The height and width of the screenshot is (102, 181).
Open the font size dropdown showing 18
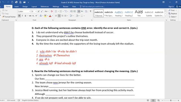[x=36, y=11]
